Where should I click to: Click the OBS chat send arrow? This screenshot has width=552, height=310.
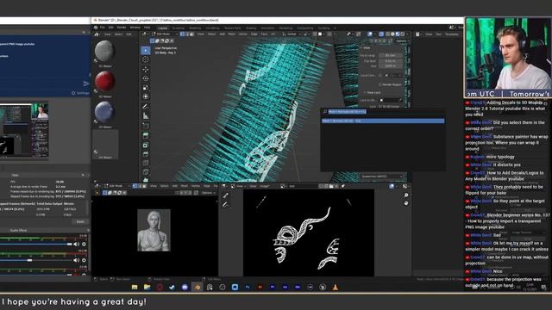[86, 84]
